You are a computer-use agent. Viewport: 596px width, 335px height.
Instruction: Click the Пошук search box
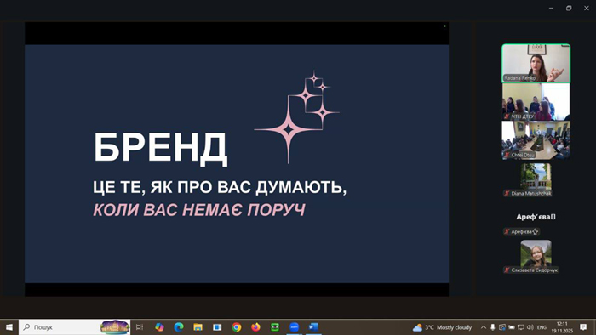click(75, 327)
